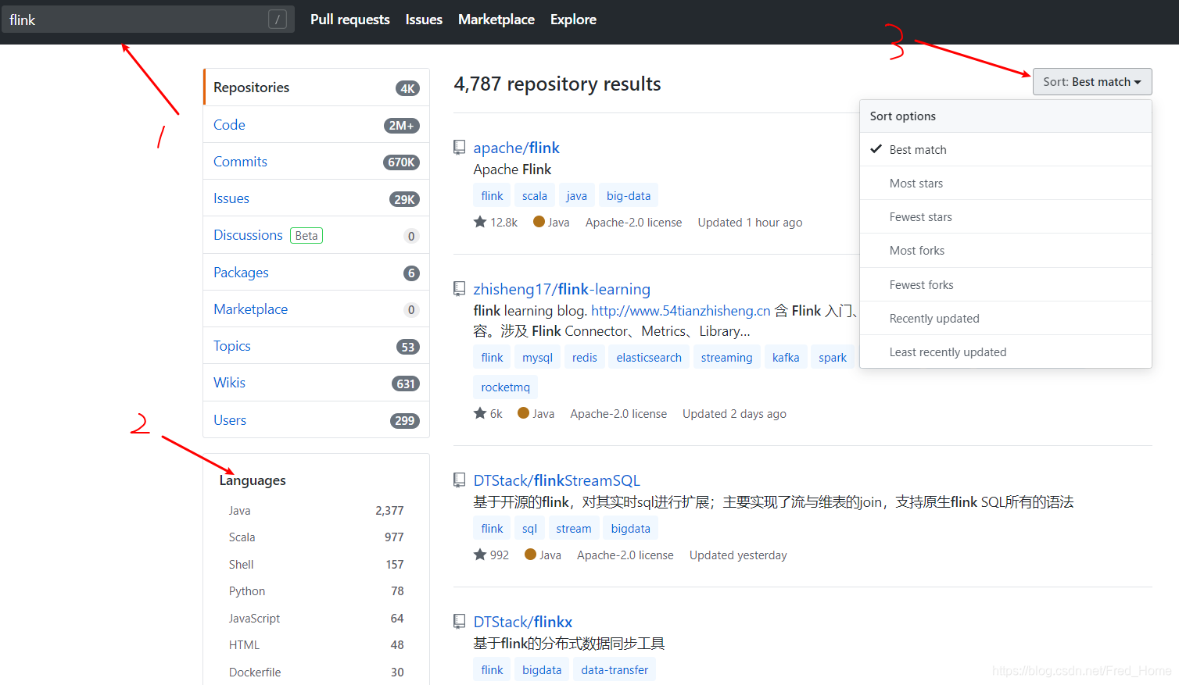Click the checkmark beside Best match option
This screenshot has height=685, width=1179.
click(876, 149)
